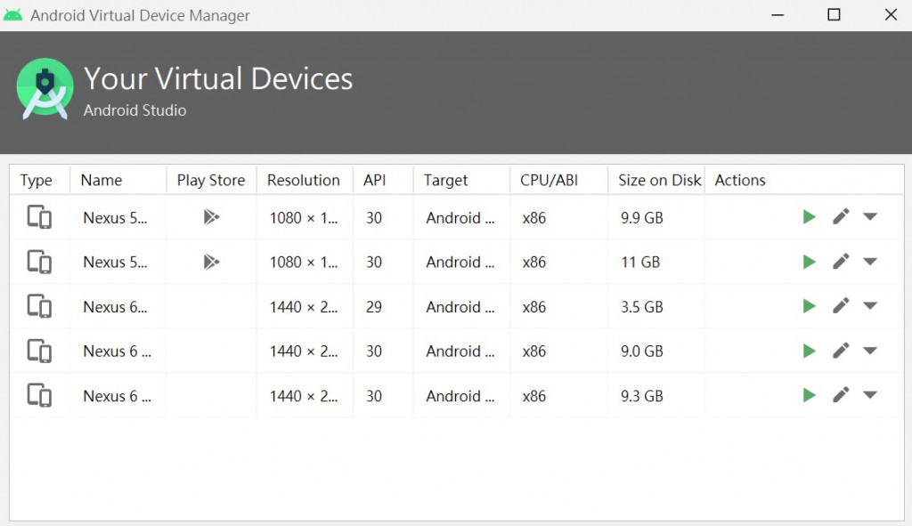Run the 9.0 GB virtual device
The width and height of the screenshot is (912, 526).
(809, 351)
